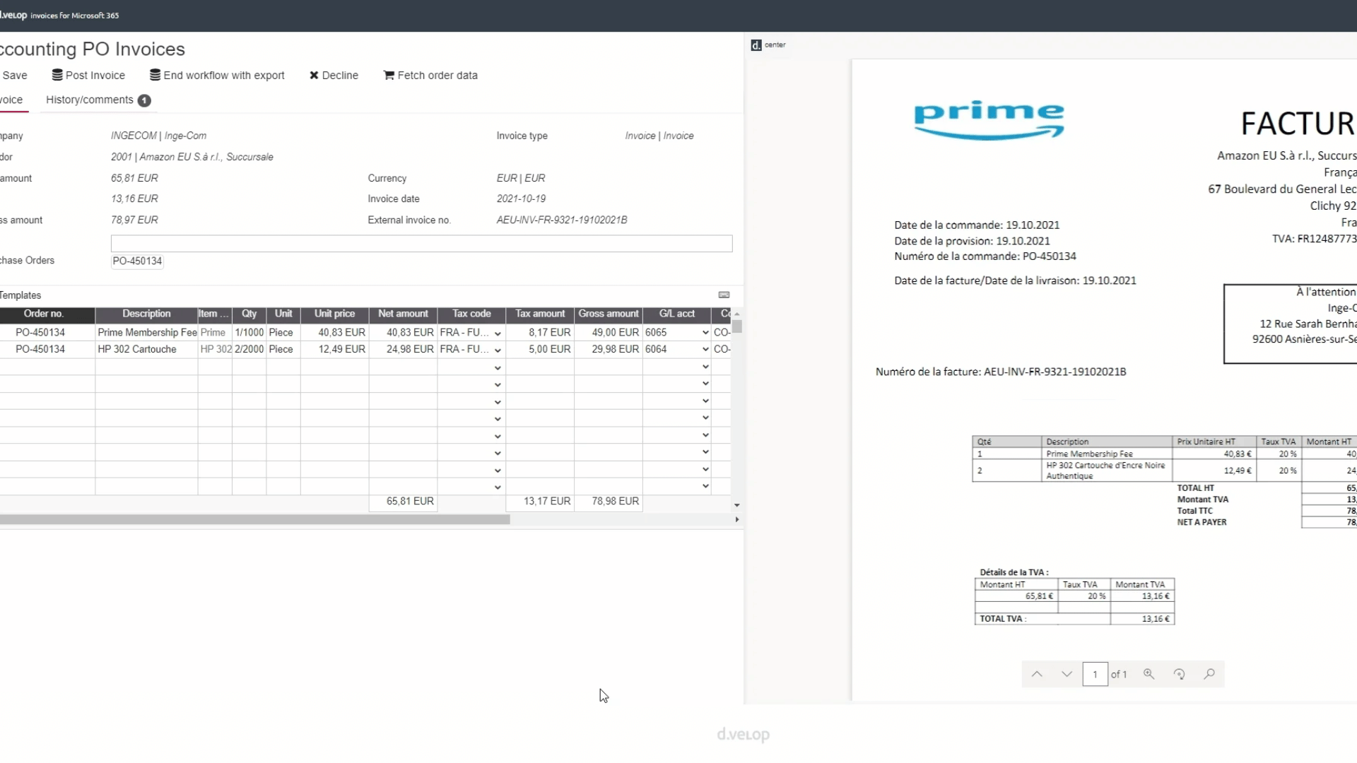1357x763 pixels.
Task: Click the 49,00 EUR gross amount cell
Action: click(x=609, y=332)
